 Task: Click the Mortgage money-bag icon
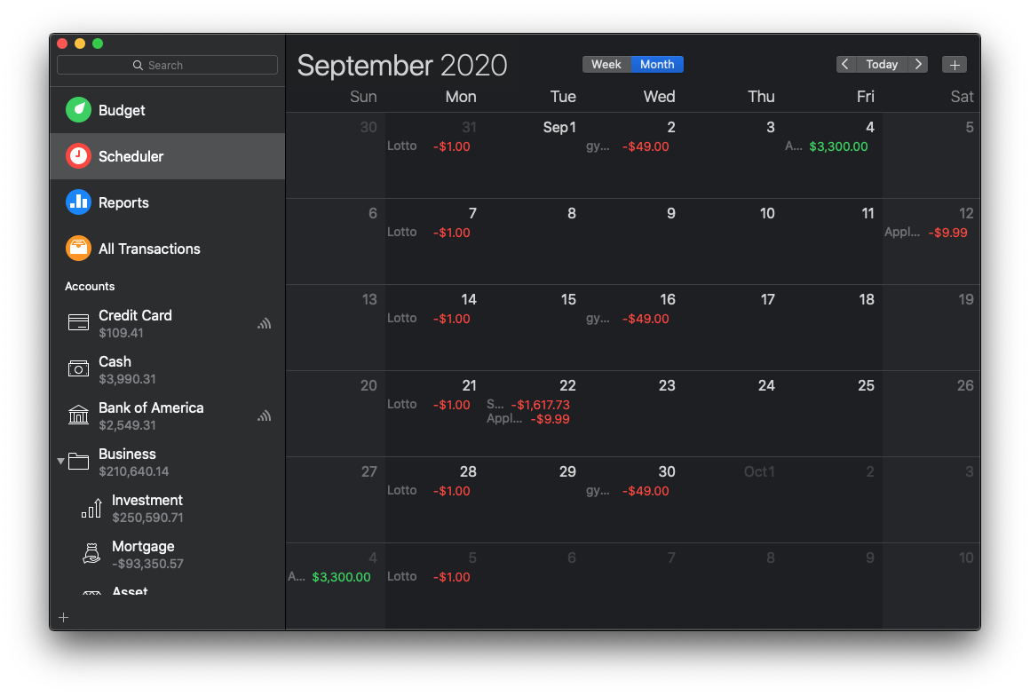pyautogui.click(x=91, y=554)
